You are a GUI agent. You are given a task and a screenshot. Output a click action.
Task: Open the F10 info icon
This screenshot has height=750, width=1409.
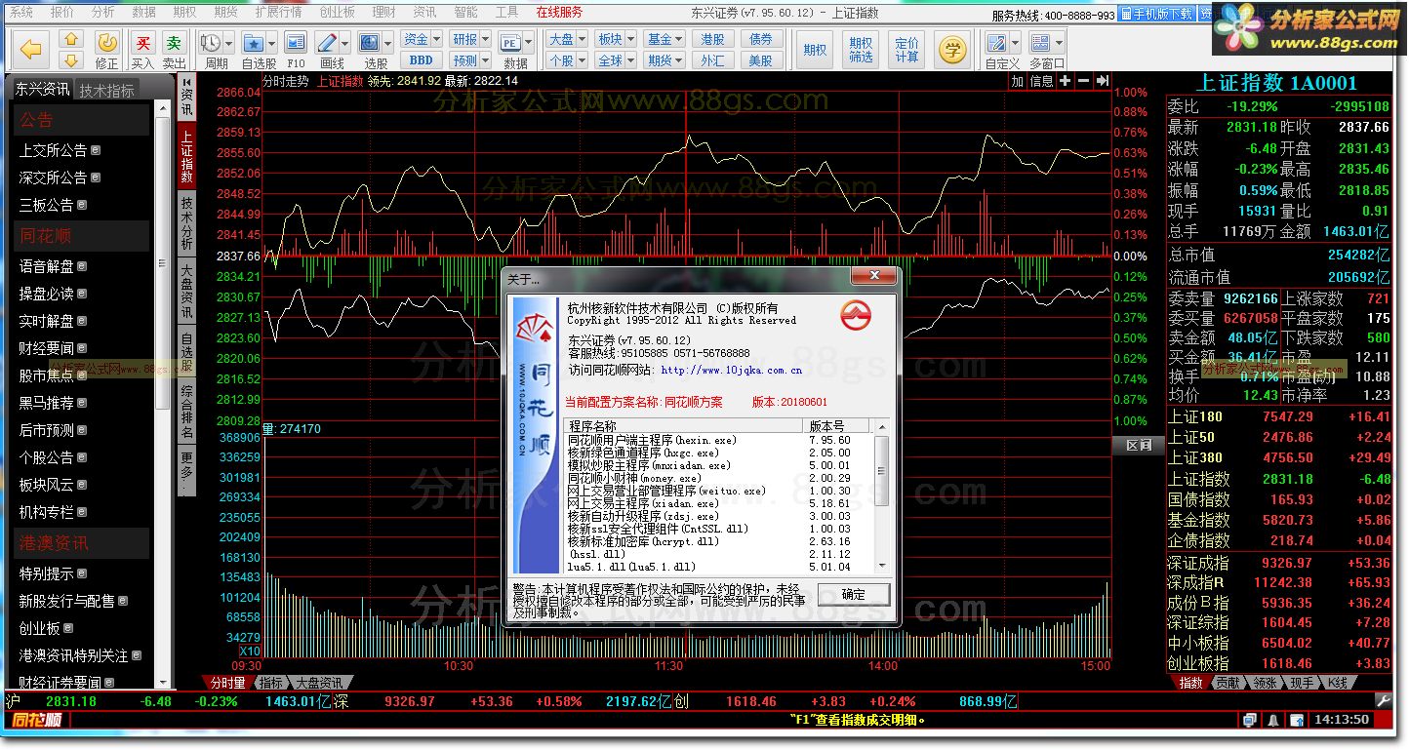coord(295,43)
